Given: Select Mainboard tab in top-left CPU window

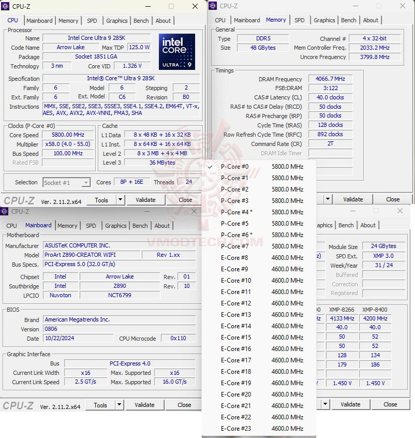Looking at the screenshot, I should pos(39,21).
